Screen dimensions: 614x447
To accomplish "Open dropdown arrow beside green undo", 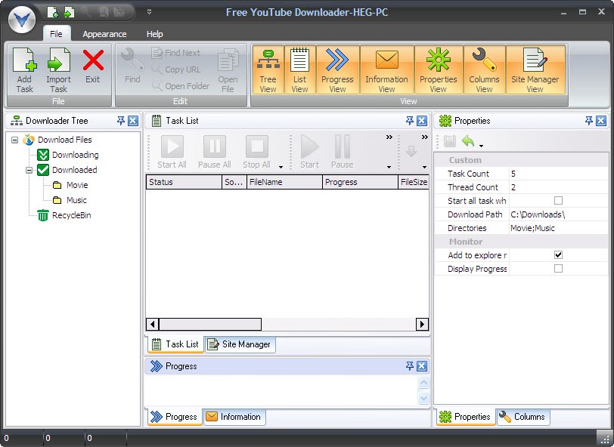I will (x=481, y=146).
